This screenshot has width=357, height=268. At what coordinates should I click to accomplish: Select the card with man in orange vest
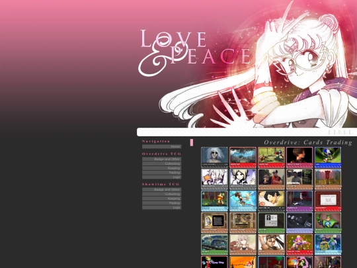[271, 179]
